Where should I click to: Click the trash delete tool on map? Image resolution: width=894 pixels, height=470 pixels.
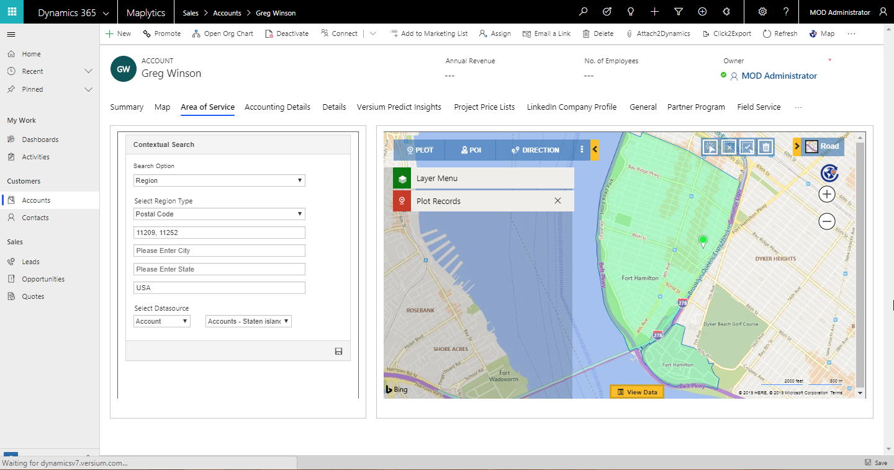(766, 147)
